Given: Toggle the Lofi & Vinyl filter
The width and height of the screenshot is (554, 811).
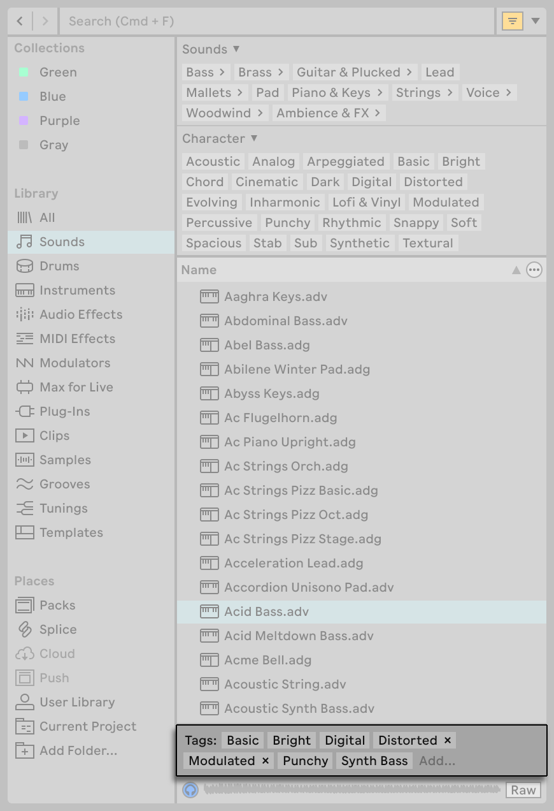Looking at the screenshot, I should pos(367,202).
